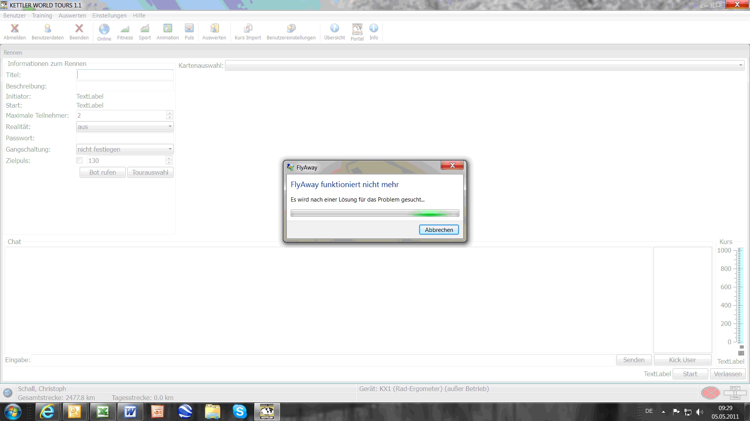750x421 pixels.
Task: Open the Einstellungen menu
Action: pyautogui.click(x=109, y=16)
